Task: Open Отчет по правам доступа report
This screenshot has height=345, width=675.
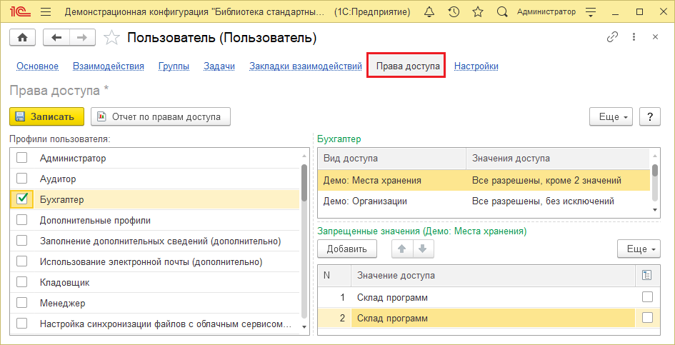Action: click(x=161, y=116)
